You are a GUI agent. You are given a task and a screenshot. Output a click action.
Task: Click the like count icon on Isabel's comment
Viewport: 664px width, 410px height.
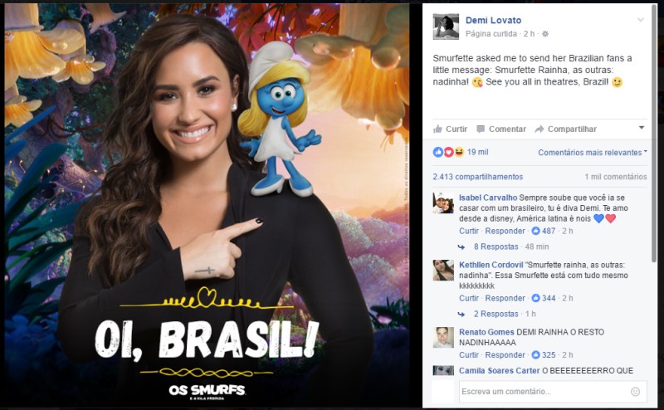click(x=535, y=231)
